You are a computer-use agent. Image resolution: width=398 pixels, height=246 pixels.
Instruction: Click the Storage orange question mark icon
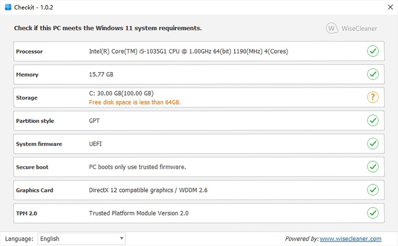373,97
